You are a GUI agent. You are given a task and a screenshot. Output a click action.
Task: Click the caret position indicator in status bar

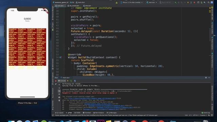[186, 115]
